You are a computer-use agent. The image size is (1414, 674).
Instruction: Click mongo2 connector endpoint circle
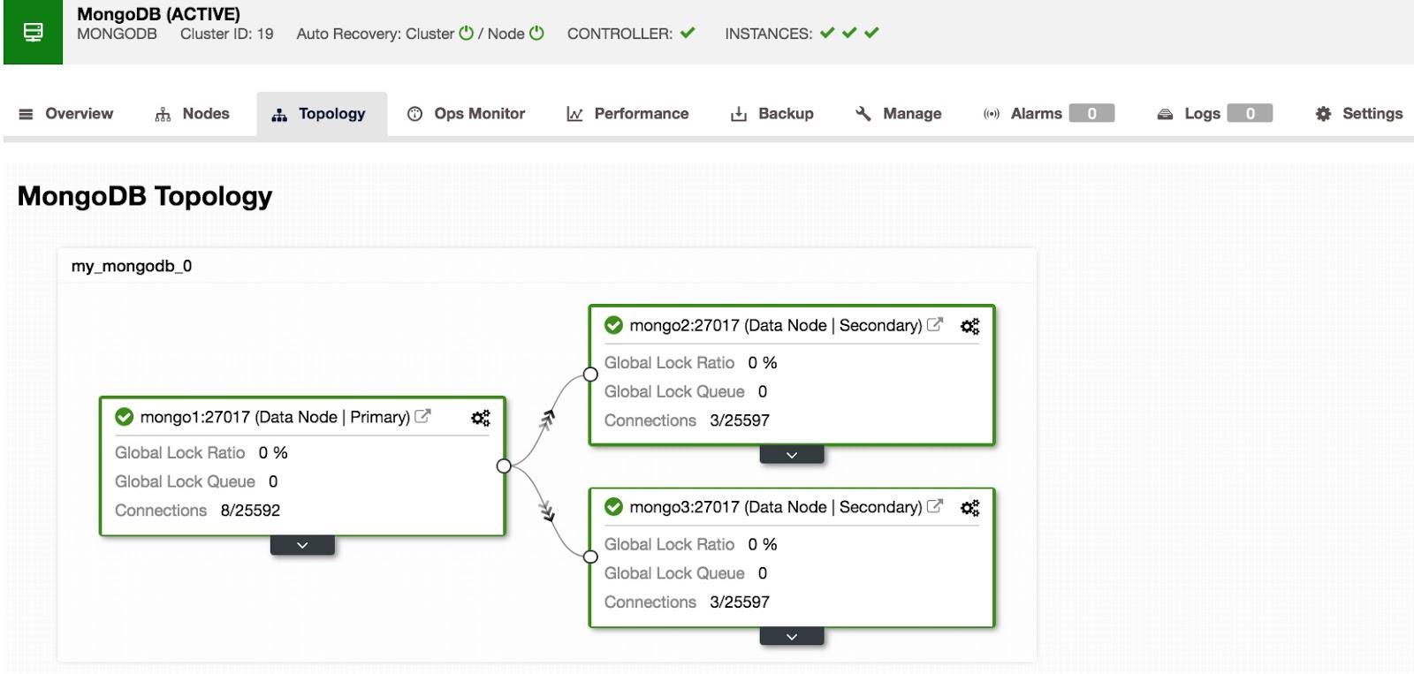590,375
